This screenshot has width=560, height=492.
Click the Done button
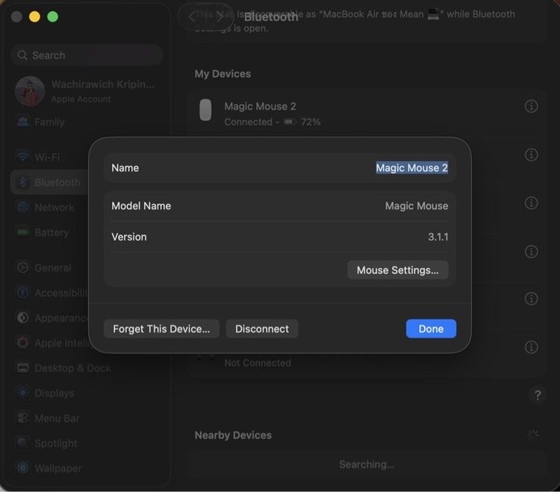[x=431, y=328]
